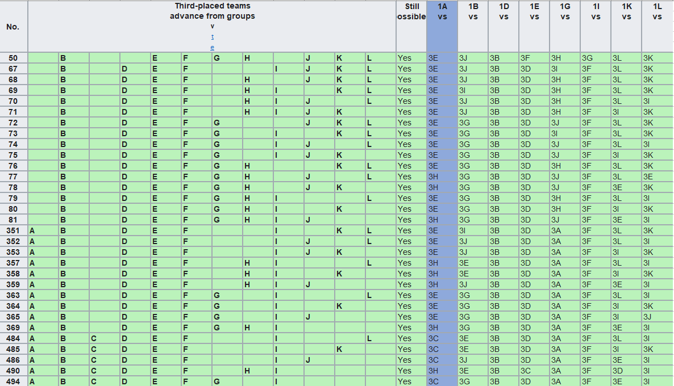Image resolution: width=674 pixels, height=386 pixels.
Task: Click row number 79
Action: pos(13,198)
